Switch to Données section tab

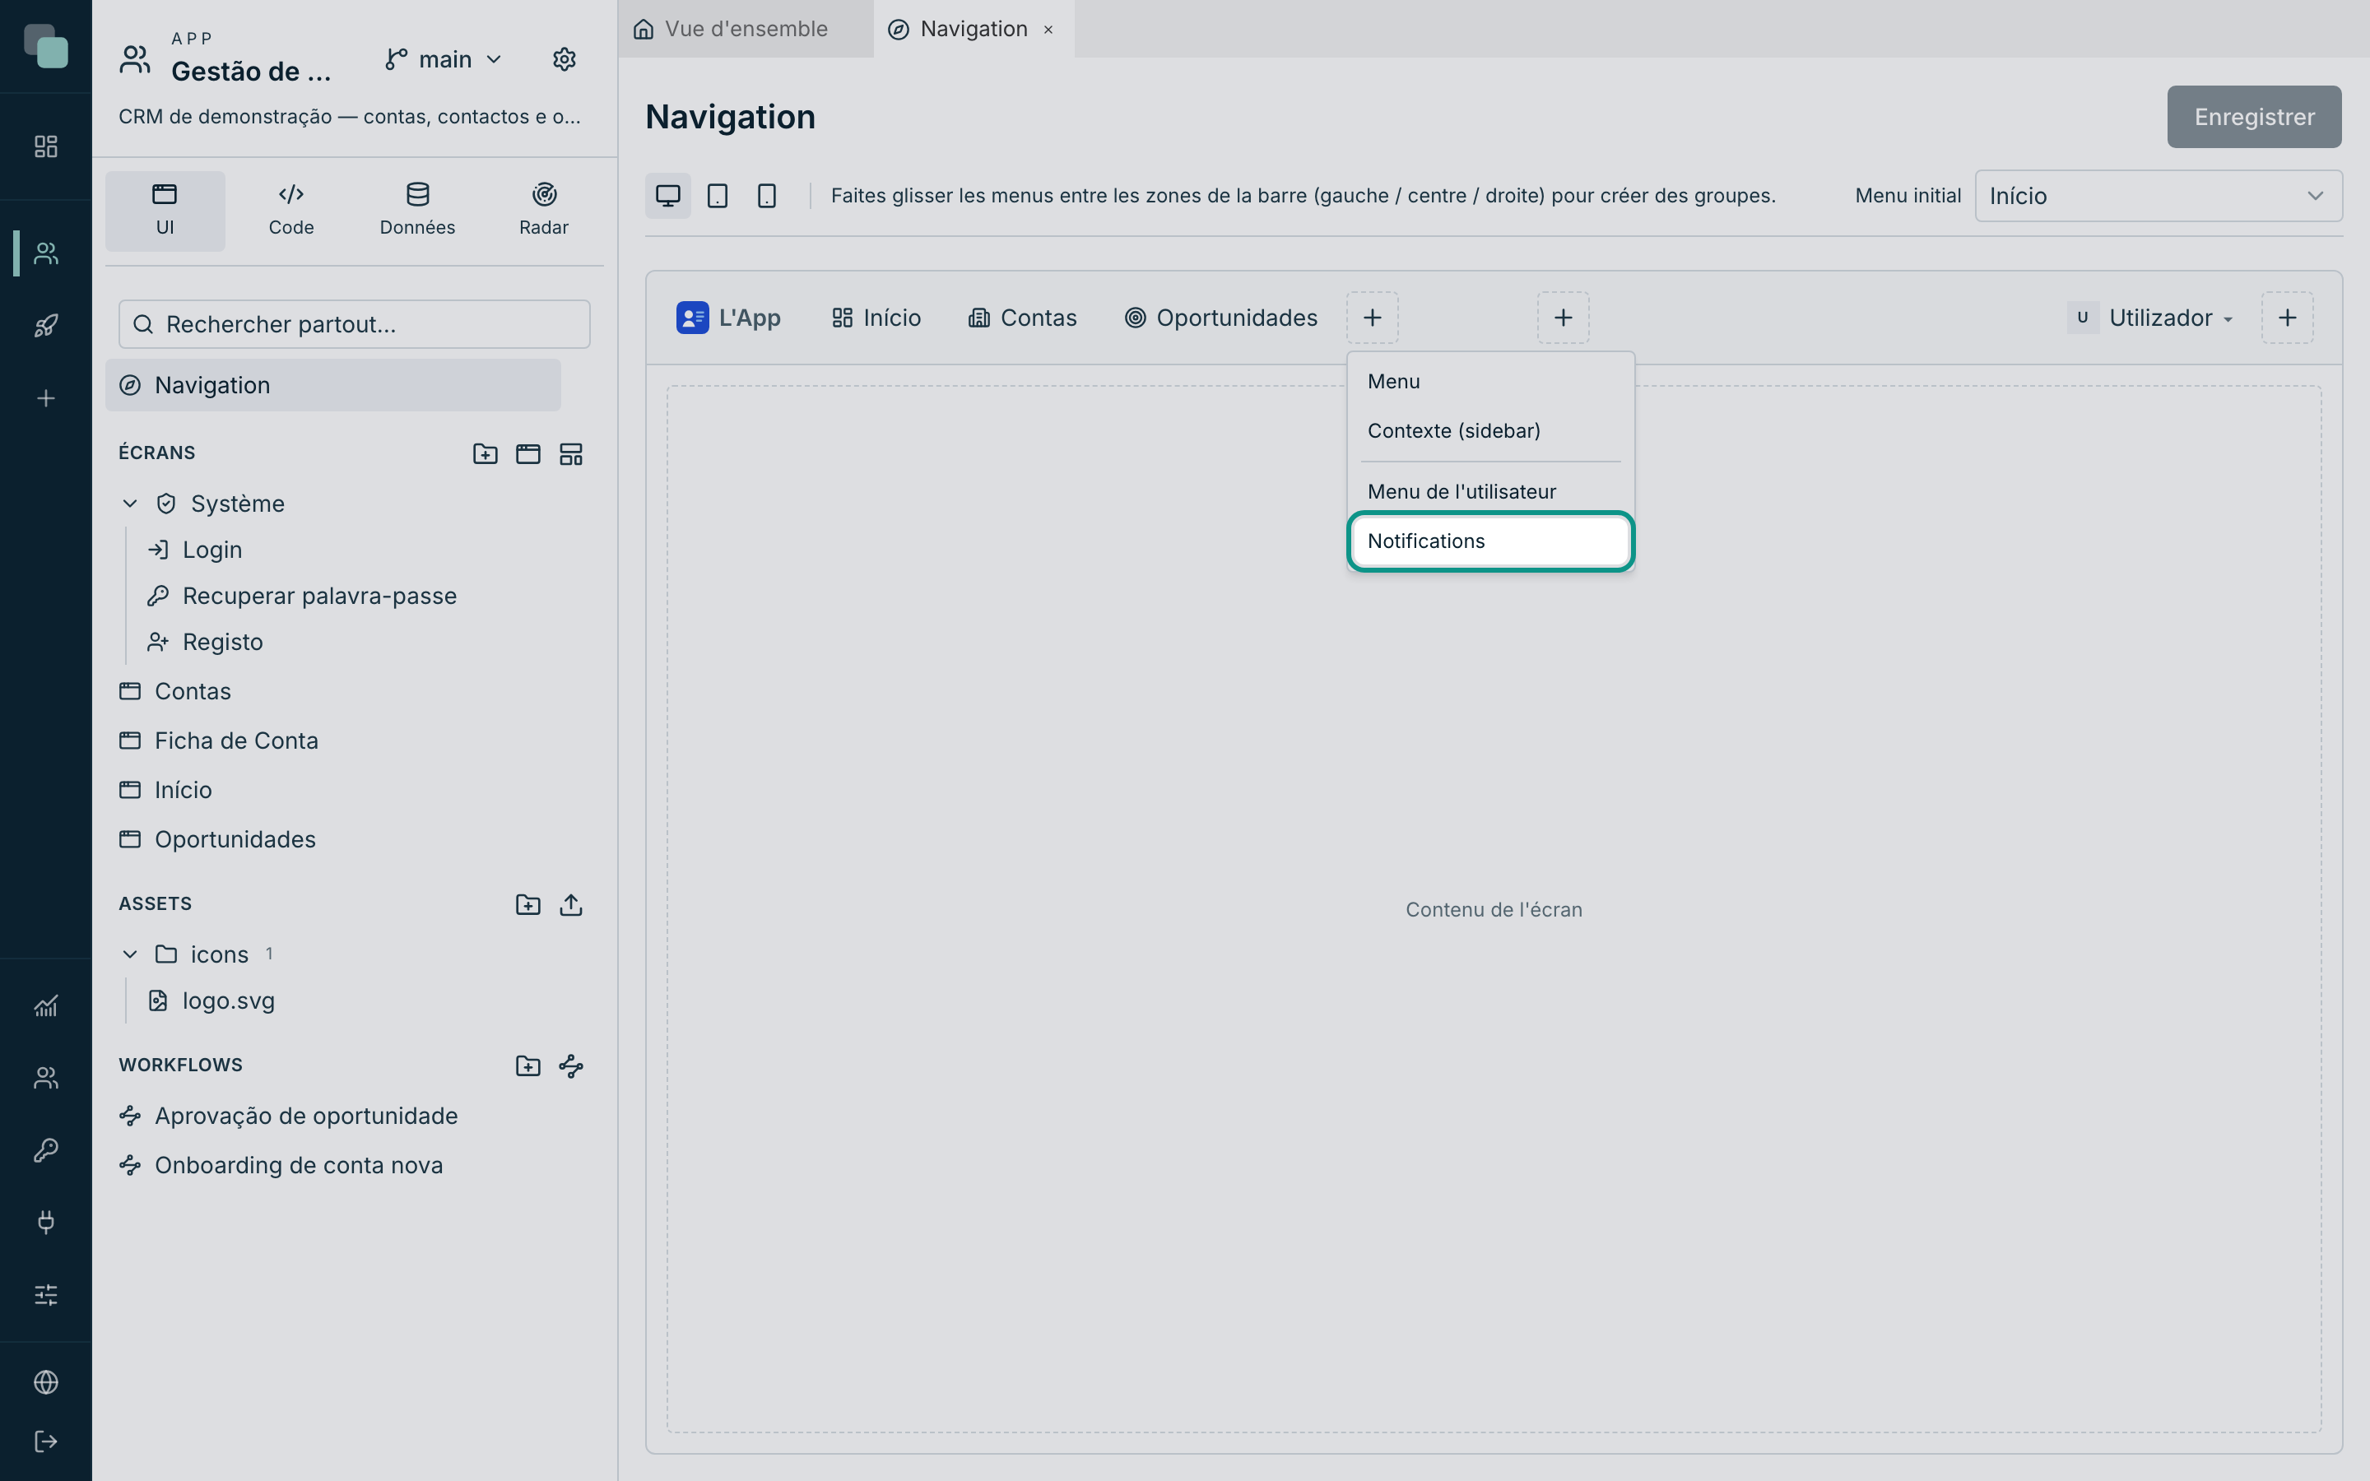coord(417,211)
